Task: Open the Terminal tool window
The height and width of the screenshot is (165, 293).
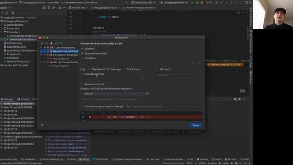Action: click(x=202, y=159)
